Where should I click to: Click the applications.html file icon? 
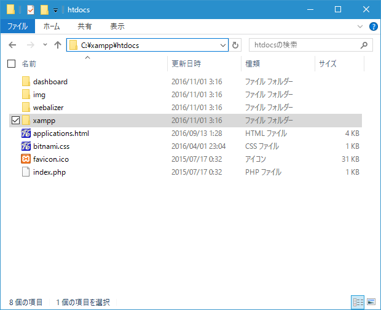pos(26,133)
